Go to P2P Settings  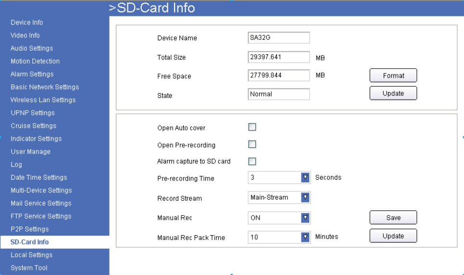coord(30,229)
